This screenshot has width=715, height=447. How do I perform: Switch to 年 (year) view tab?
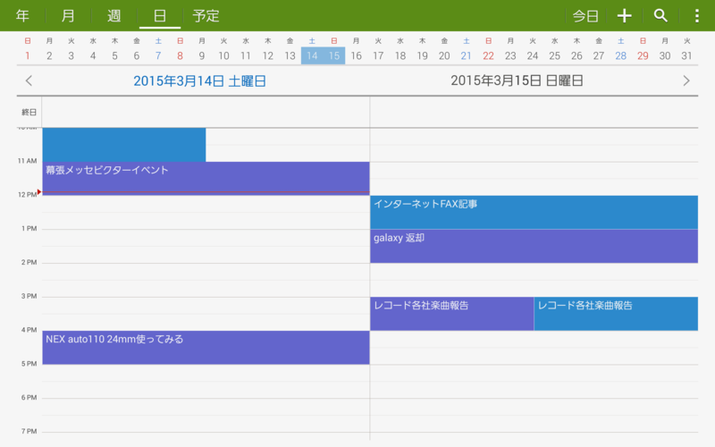point(22,16)
